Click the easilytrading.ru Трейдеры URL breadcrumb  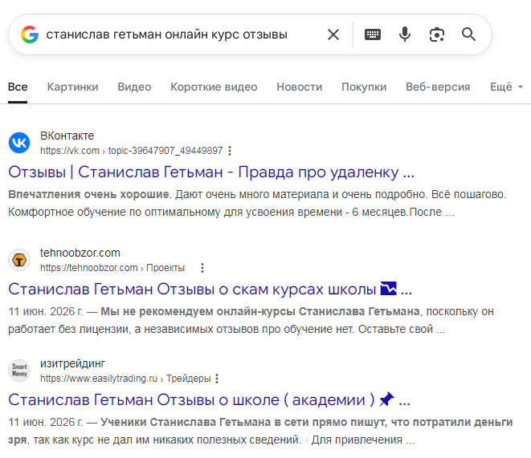coord(125,379)
